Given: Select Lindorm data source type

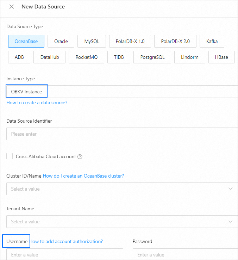Looking at the screenshot, I should coord(190,57).
